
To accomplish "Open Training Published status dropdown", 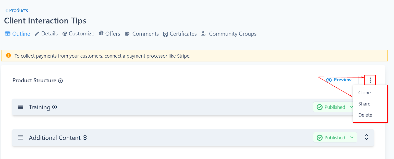I will (x=335, y=107).
